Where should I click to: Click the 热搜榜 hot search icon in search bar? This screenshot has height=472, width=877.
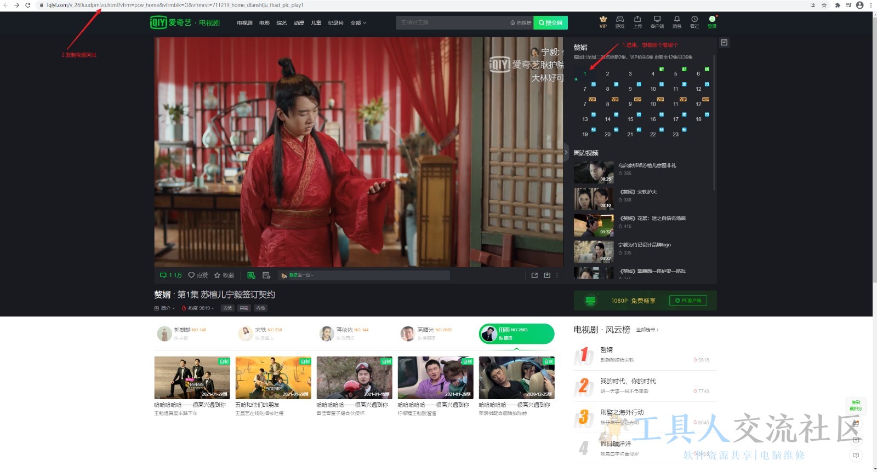pyautogui.click(x=520, y=23)
